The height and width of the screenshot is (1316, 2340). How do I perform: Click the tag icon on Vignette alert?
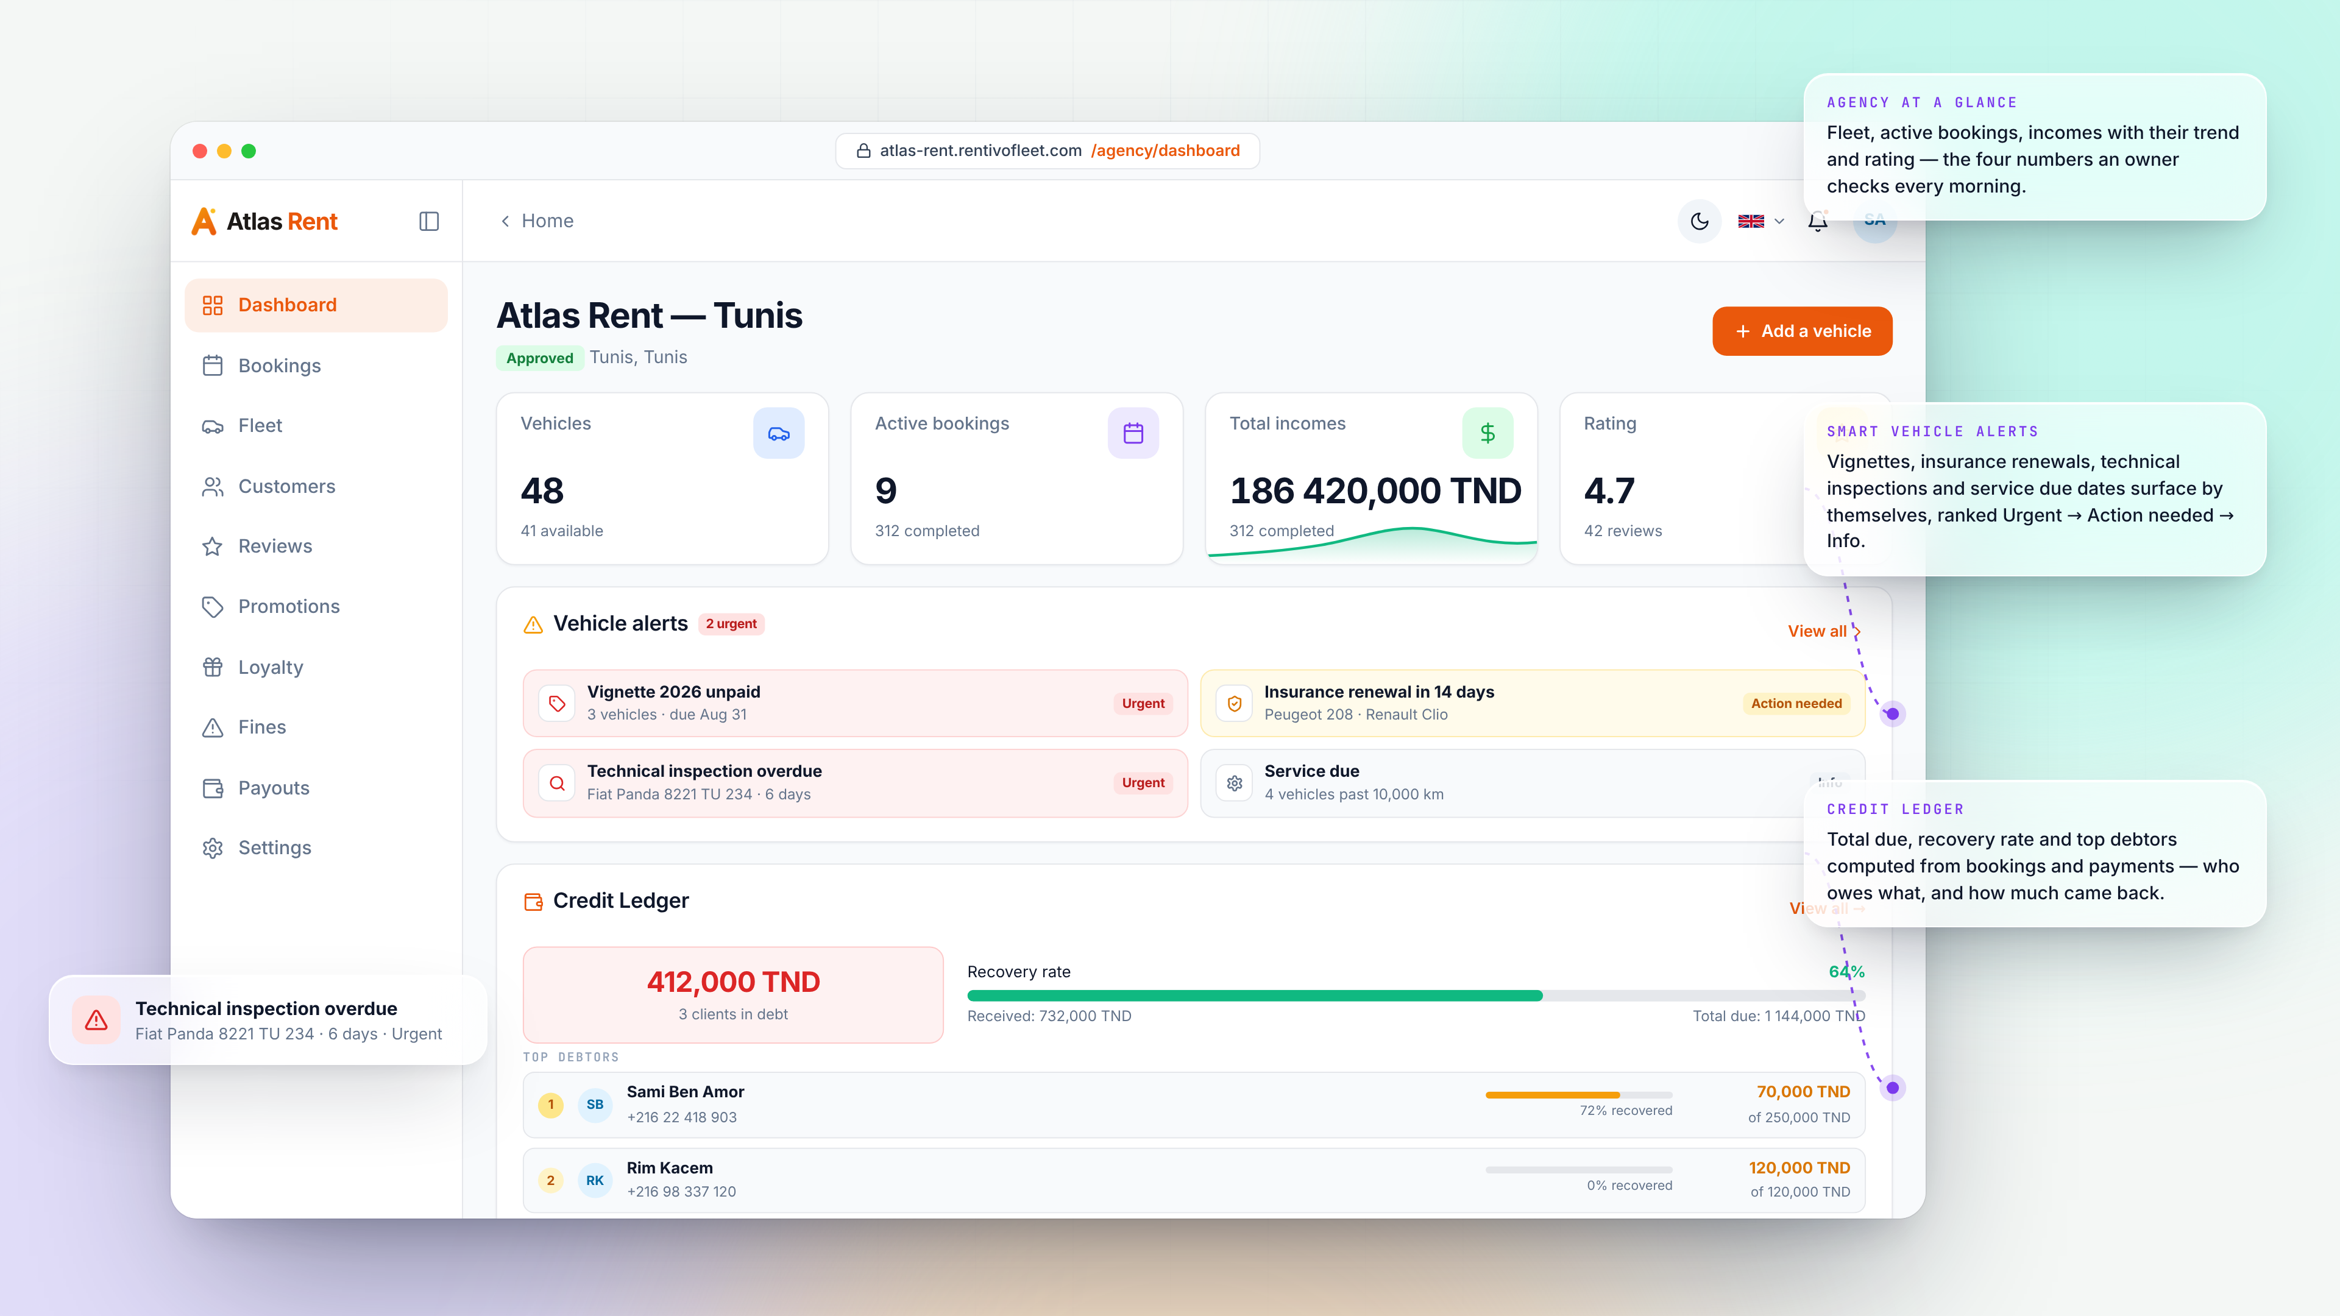pos(557,704)
